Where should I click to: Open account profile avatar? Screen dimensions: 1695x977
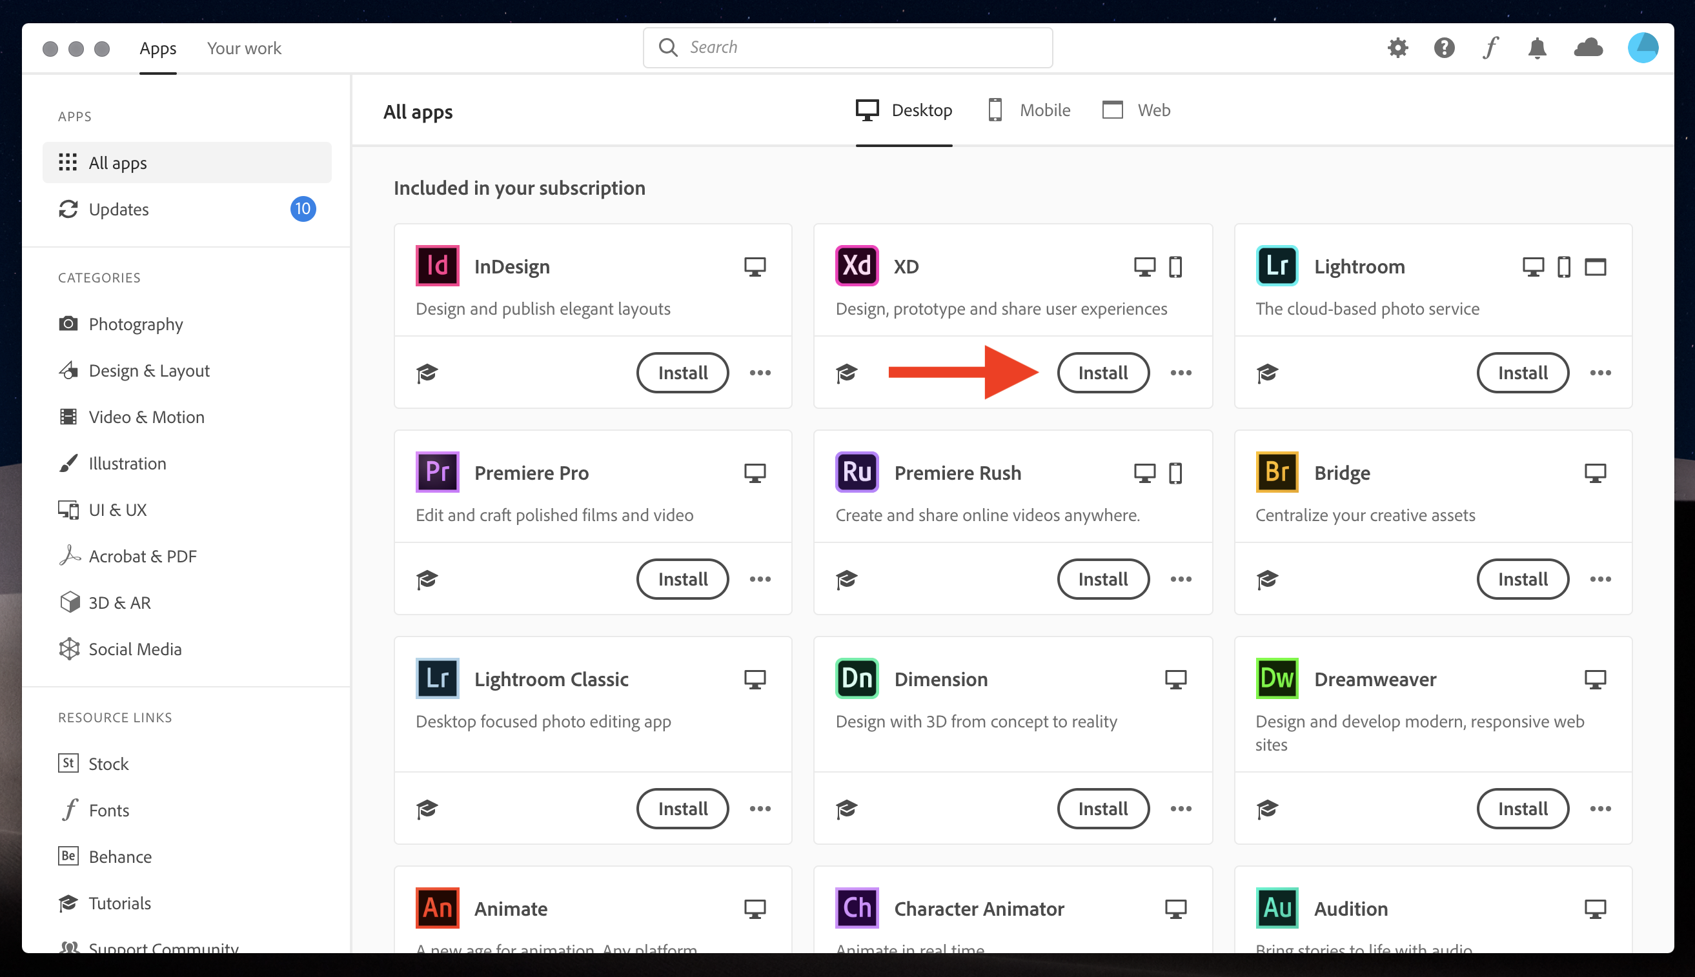tap(1643, 48)
